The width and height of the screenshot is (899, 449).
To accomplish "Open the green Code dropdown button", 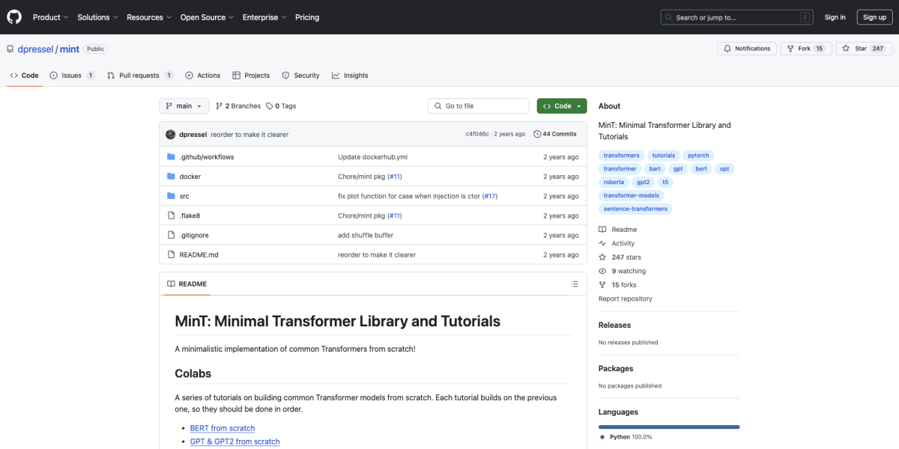I will coord(561,106).
